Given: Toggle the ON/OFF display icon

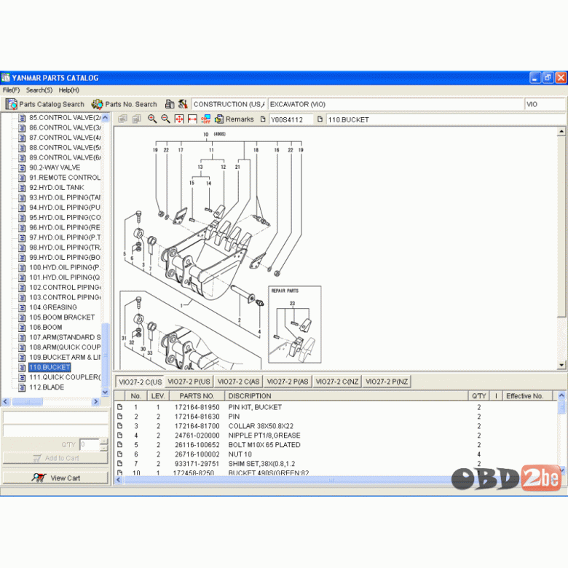Looking at the screenshot, I should click(206, 119).
